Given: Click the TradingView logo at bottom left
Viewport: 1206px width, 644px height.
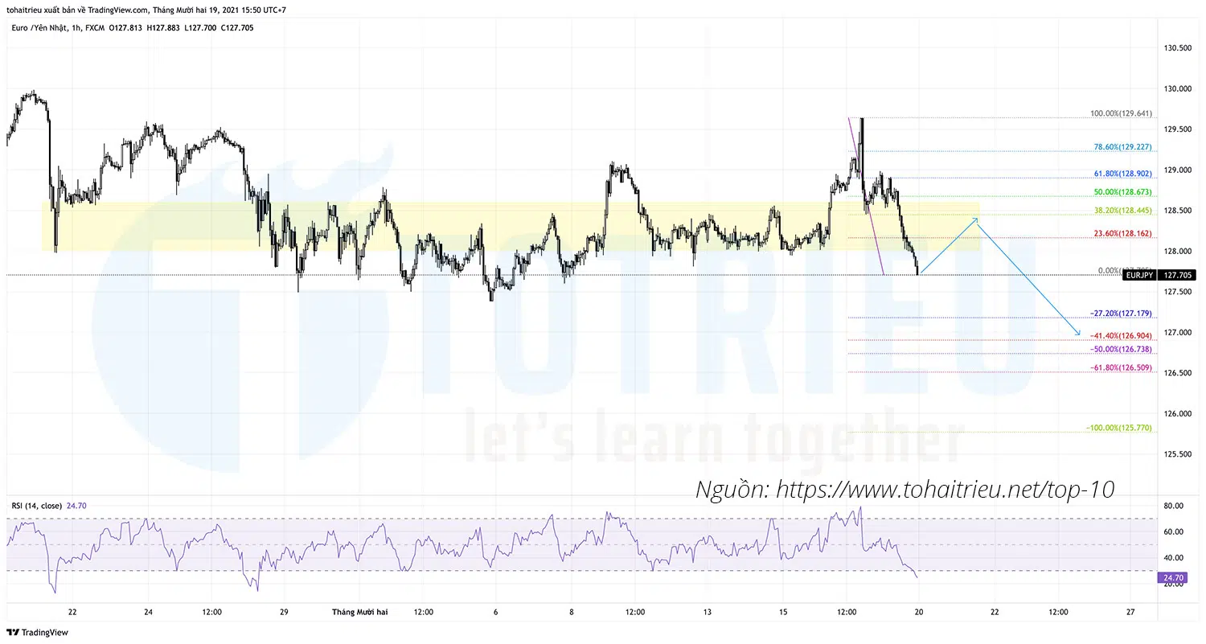Looking at the screenshot, I should [37, 632].
